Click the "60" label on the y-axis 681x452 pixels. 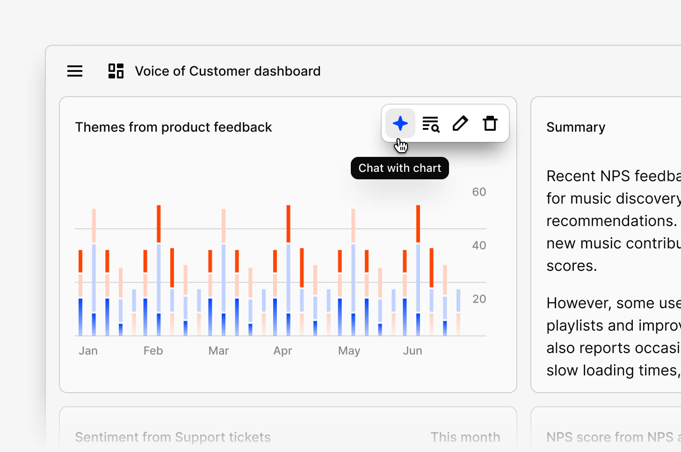(478, 191)
